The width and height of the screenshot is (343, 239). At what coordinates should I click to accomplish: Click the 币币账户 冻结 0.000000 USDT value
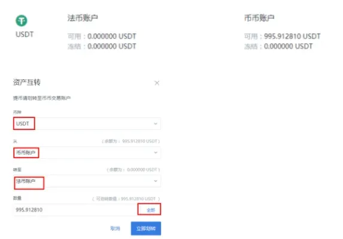click(289, 46)
